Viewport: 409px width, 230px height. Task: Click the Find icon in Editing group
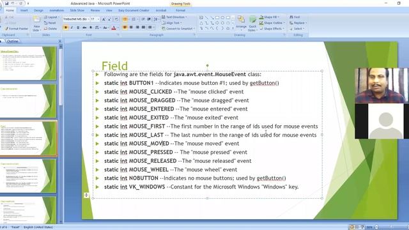click(x=295, y=17)
